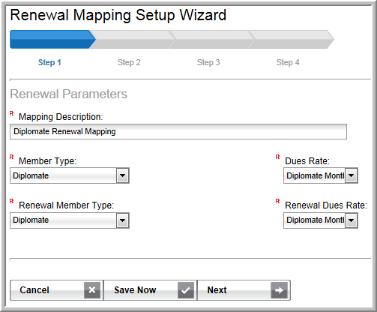
Task: Jump to Step 4 label
Action: click(x=288, y=62)
